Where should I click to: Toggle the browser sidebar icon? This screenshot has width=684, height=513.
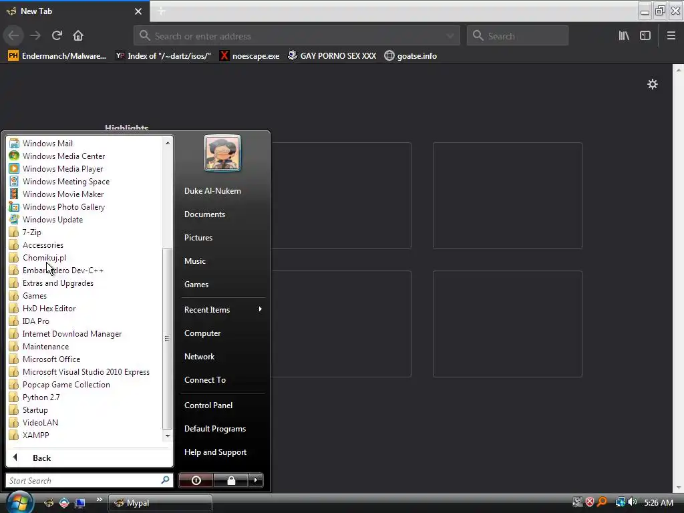pos(645,35)
